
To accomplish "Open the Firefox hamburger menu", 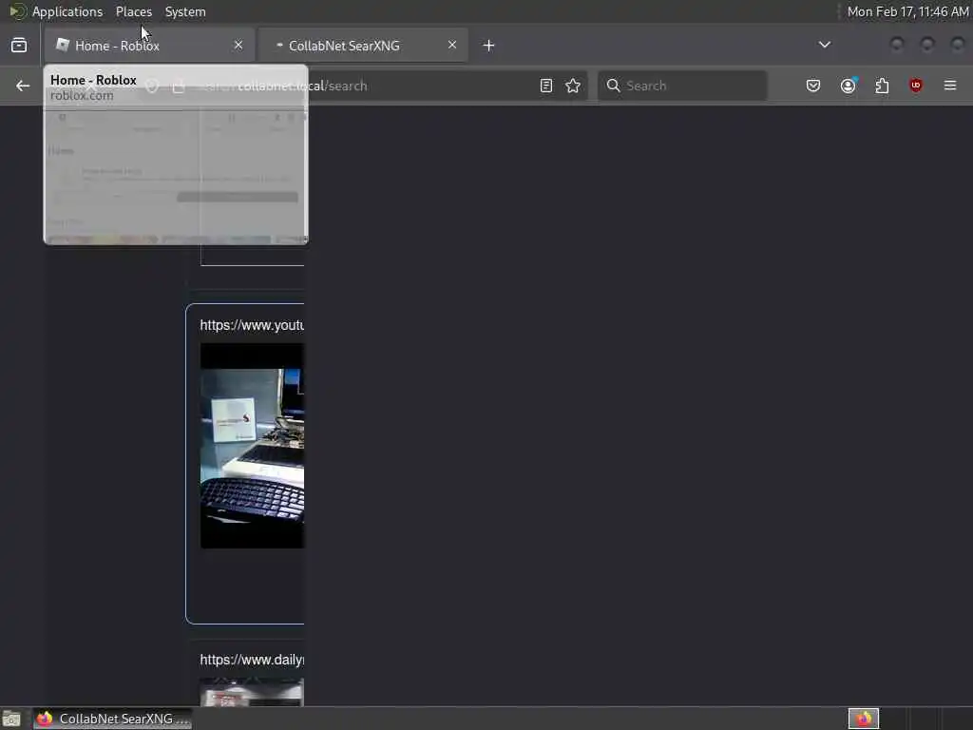I will (950, 86).
